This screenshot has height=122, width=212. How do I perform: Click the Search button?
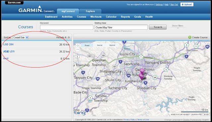tap(158, 27)
